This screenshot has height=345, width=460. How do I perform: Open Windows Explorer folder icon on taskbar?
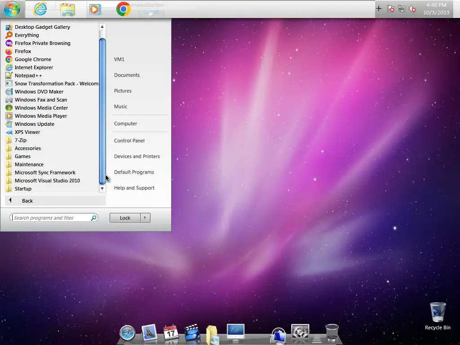pos(68,9)
